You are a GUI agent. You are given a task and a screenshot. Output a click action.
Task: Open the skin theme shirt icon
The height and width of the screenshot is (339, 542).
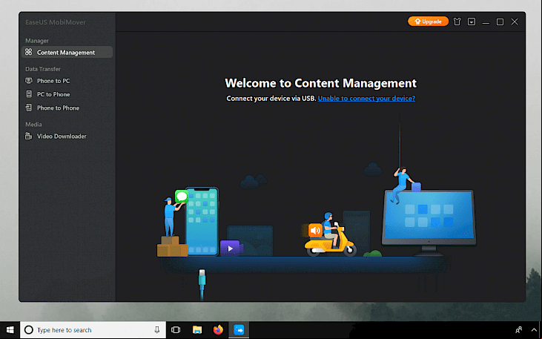(457, 22)
